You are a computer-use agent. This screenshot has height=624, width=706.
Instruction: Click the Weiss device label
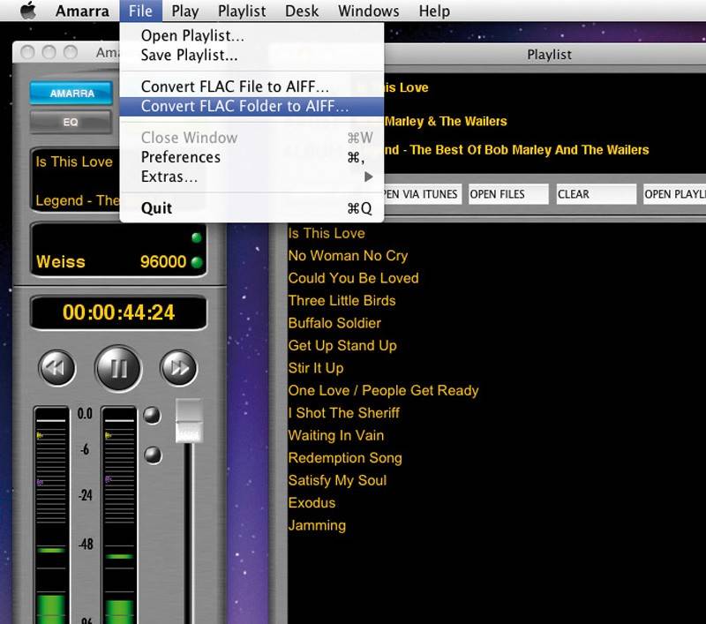[61, 261]
